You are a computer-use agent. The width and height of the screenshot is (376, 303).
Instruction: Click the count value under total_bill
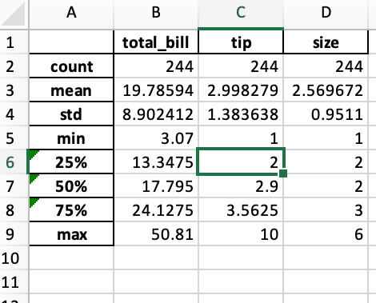(156, 66)
